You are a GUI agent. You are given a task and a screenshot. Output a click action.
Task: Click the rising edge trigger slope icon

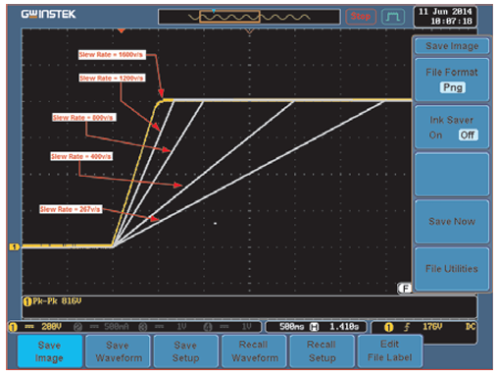tap(407, 327)
